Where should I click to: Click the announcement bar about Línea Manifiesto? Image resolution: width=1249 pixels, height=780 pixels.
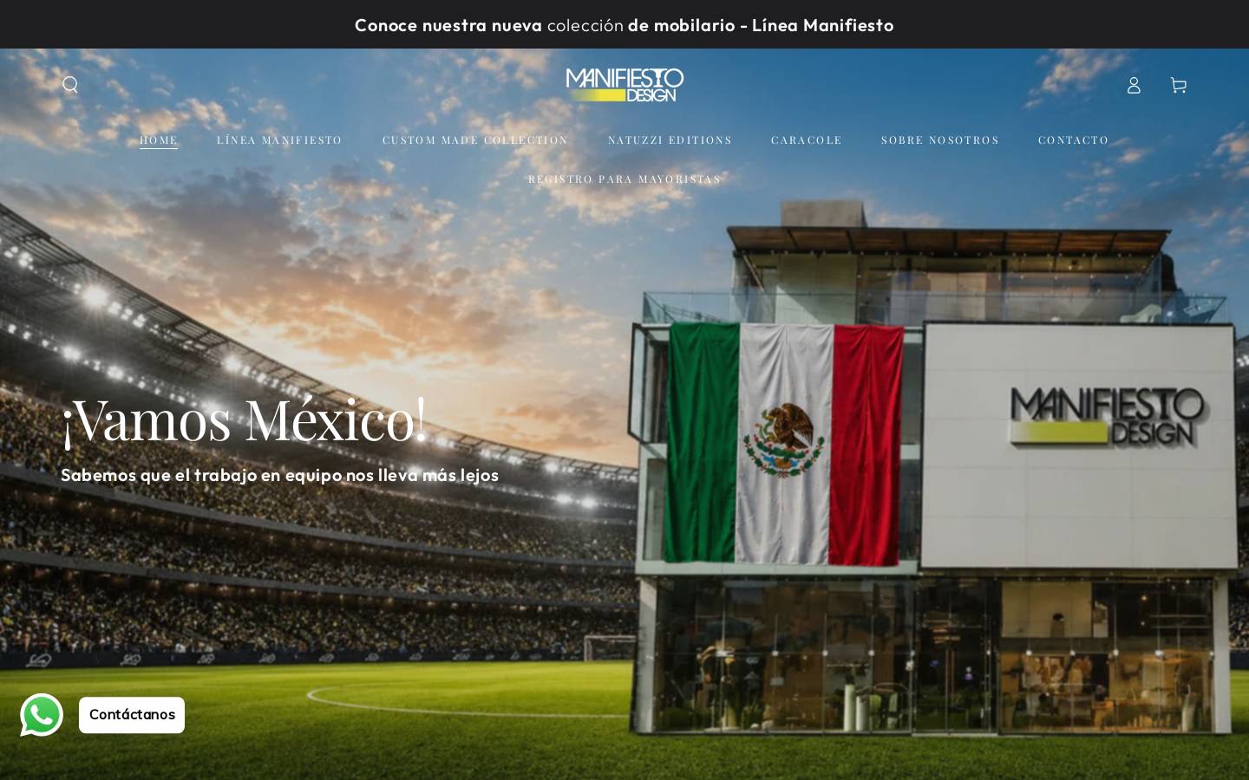coord(624,25)
